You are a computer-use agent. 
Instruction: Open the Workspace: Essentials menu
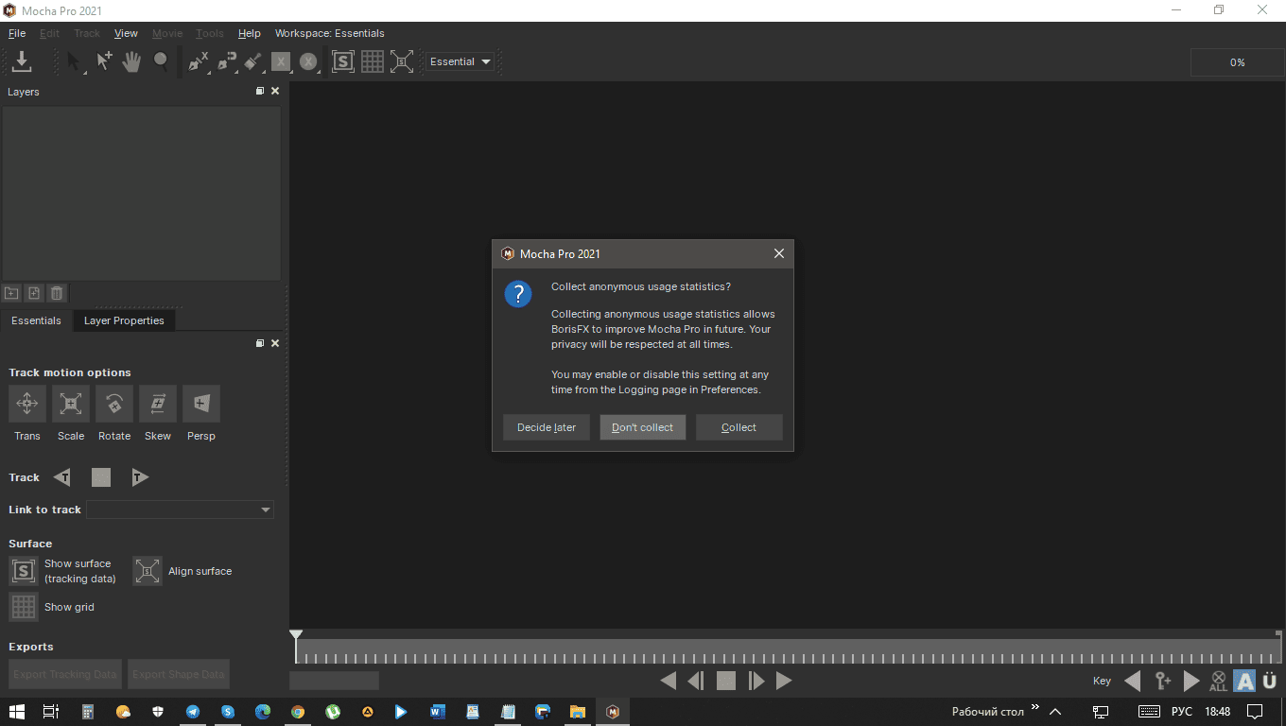click(x=329, y=33)
